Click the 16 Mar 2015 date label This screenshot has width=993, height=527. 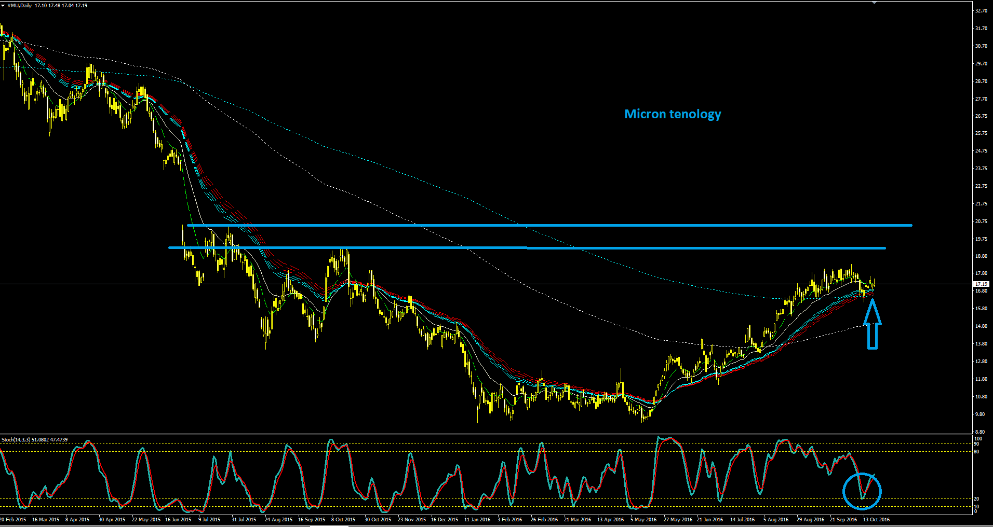pyautogui.click(x=46, y=520)
